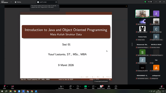Open the first Chrome taskbar icon
This screenshot has width=166, height=93.
tap(15, 91)
